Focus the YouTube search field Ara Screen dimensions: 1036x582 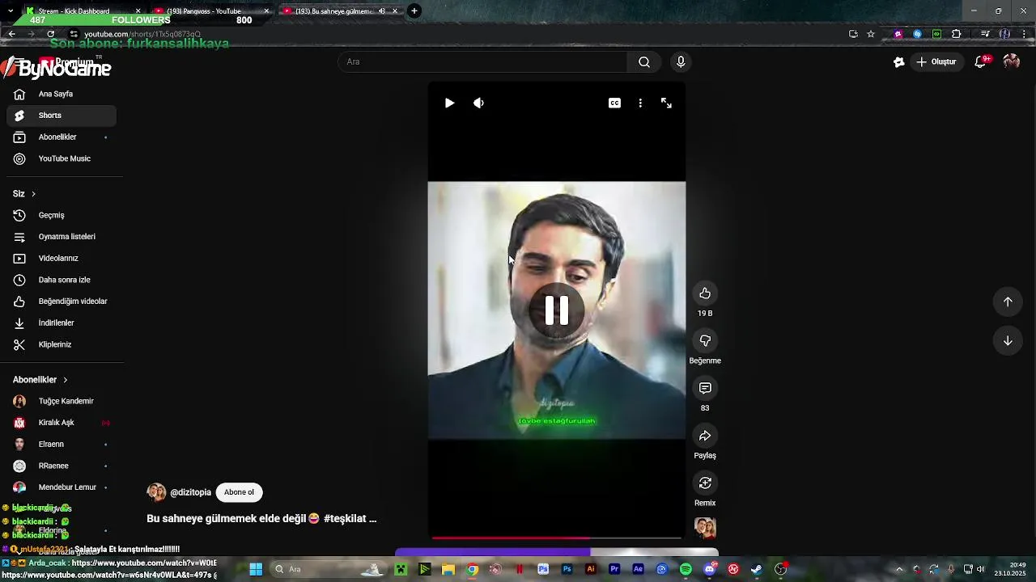482,61
